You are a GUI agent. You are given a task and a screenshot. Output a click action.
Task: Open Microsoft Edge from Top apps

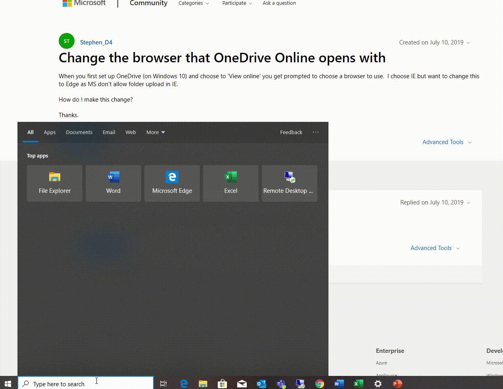point(172,183)
